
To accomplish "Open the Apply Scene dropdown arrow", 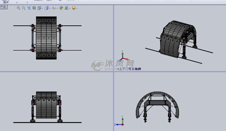I will tap(70, 9).
